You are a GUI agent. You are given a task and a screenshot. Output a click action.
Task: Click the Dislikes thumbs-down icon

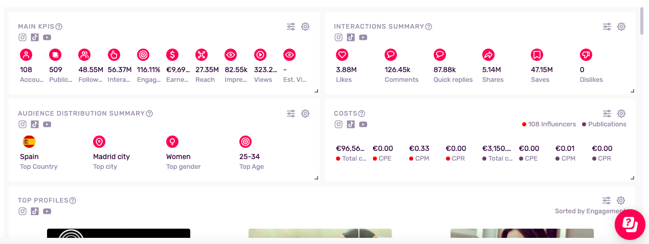[586, 55]
